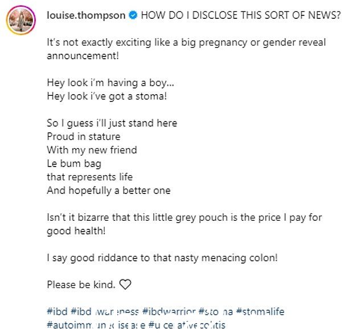Open the #ibd hashtag

click(x=57, y=311)
